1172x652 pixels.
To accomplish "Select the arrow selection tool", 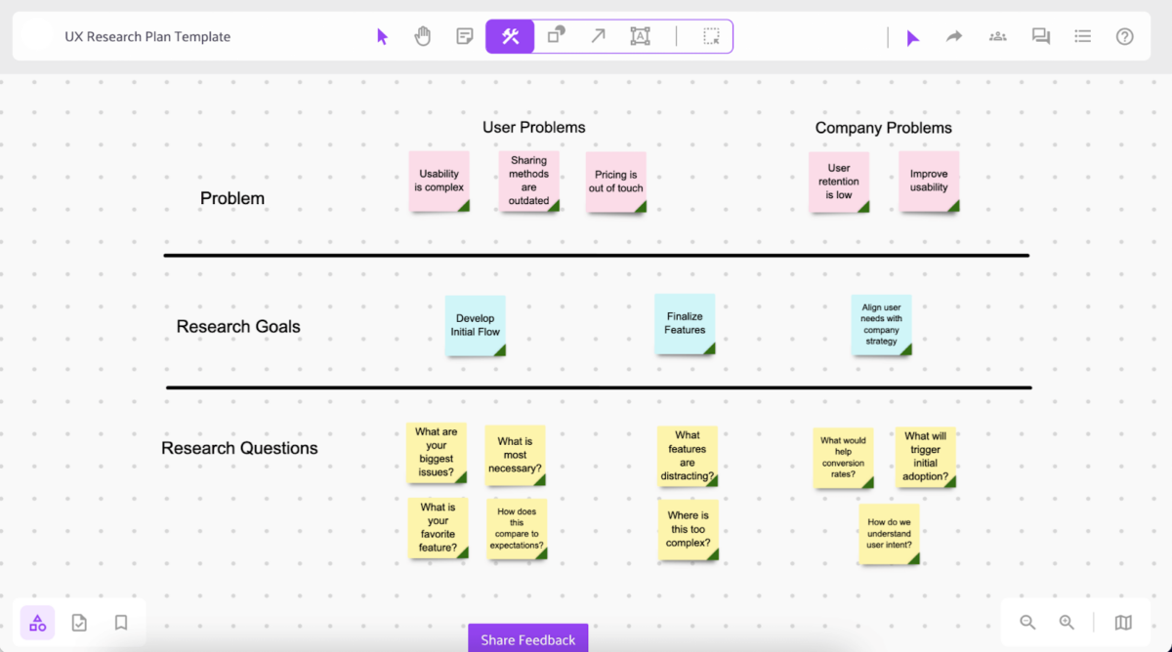I will pyautogui.click(x=383, y=35).
